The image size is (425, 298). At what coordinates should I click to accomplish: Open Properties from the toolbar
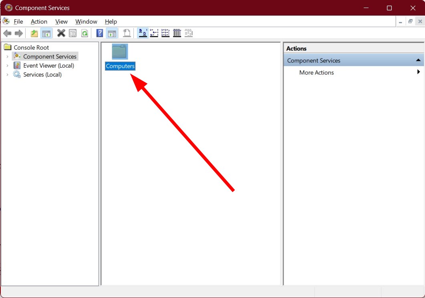click(73, 33)
